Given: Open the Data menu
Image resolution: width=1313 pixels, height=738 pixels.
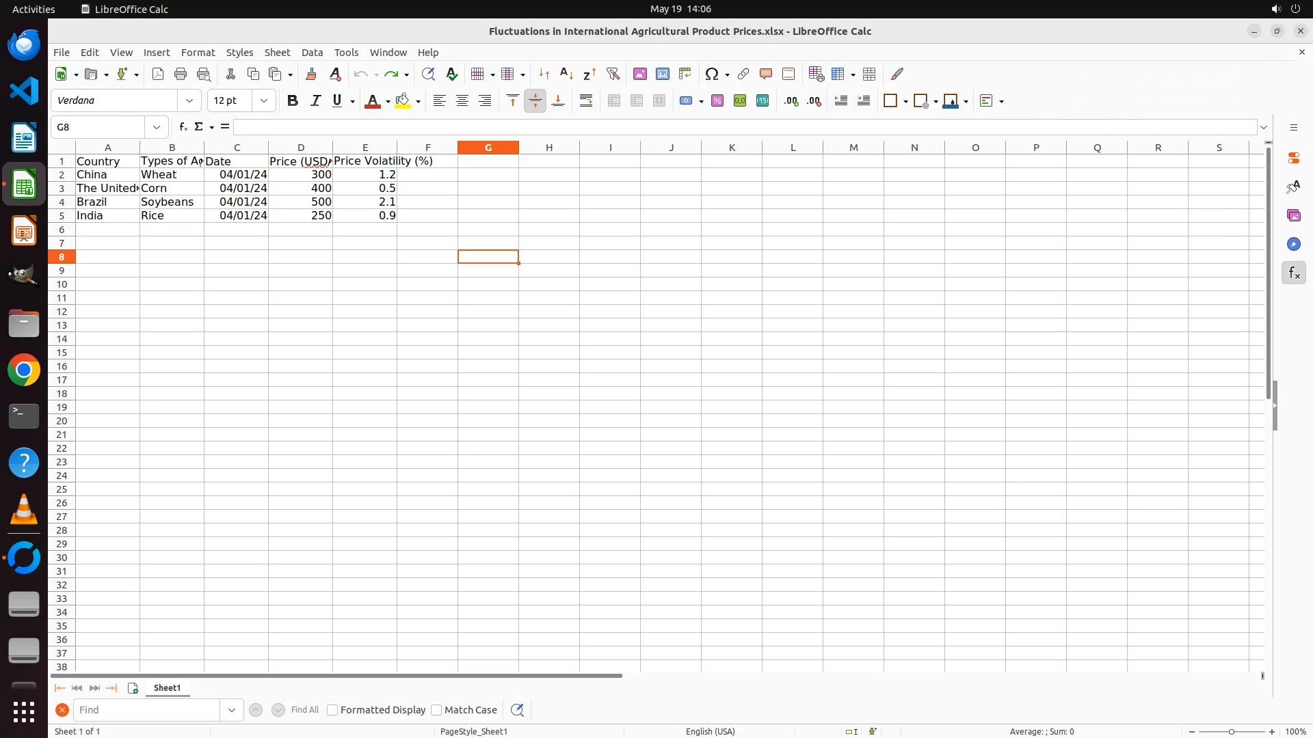Looking at the screenshot, I should pyautogui.click(x=312, y=53).
